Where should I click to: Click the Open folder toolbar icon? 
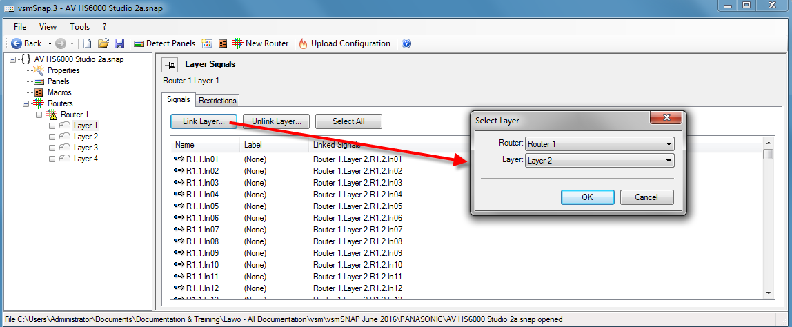[x=103, y=43]
